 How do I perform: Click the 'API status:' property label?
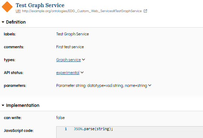pos(14,73)
